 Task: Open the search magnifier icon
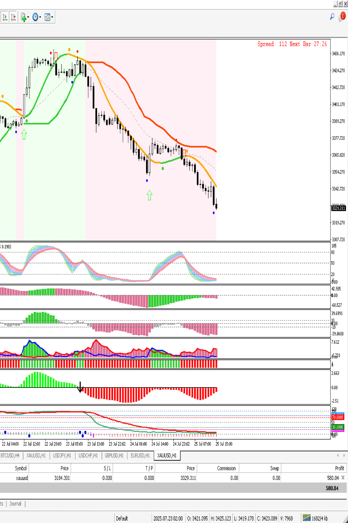pos(332,17)
